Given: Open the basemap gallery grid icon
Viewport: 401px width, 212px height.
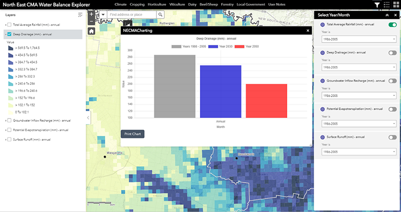Looking at the screenshot, I should click(395, 4).
